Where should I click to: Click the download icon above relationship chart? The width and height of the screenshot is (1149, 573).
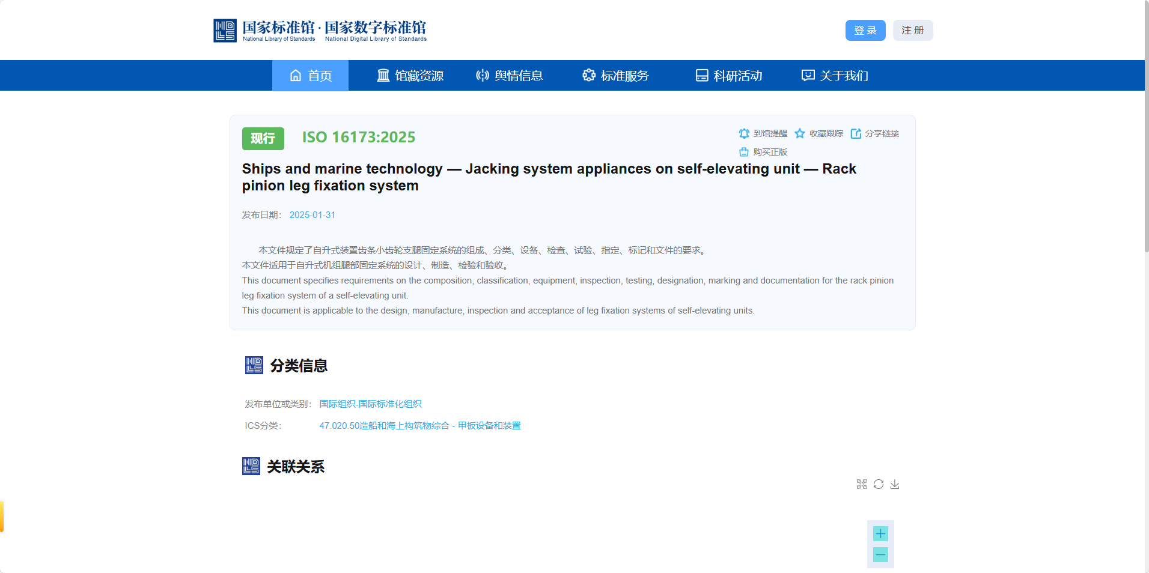tap(895, 484)
